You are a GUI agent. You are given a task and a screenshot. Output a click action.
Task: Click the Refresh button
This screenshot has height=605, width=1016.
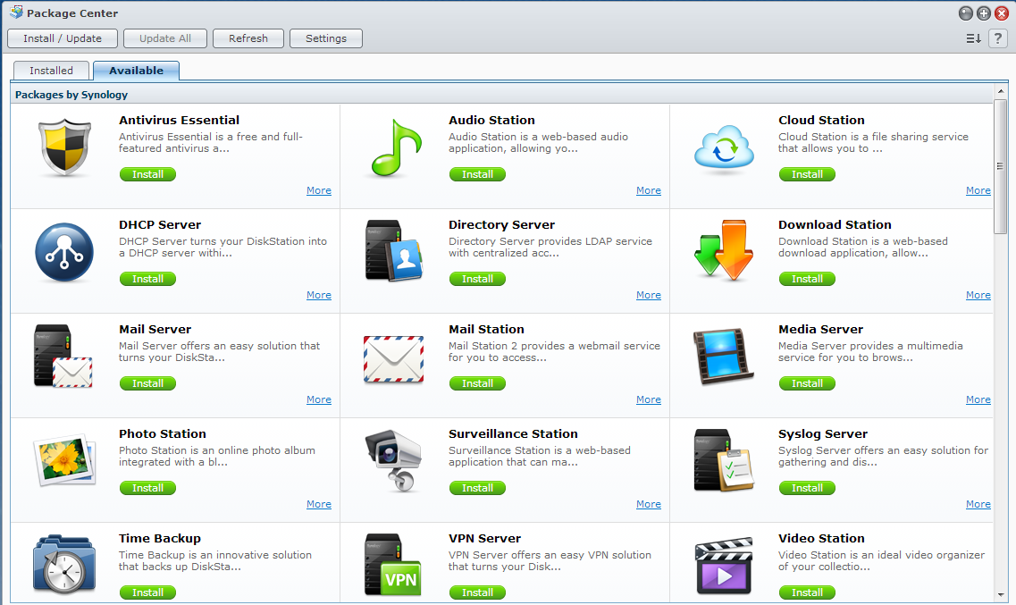point(248,38)
